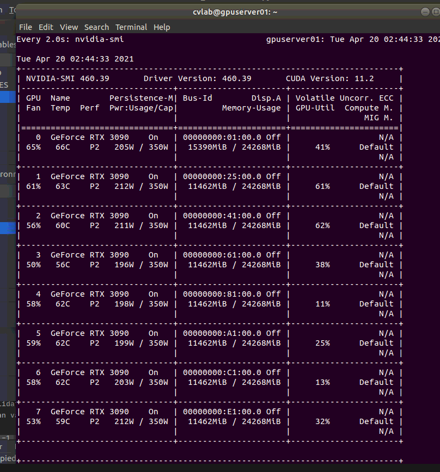Click the 'Memory-Usage' column header
The width and height of the screenshot is (440, 472).
click(251, 108)
